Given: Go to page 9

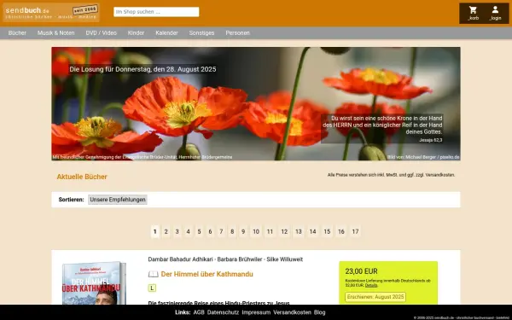Looking at the screenshot, I should point(243,231).
